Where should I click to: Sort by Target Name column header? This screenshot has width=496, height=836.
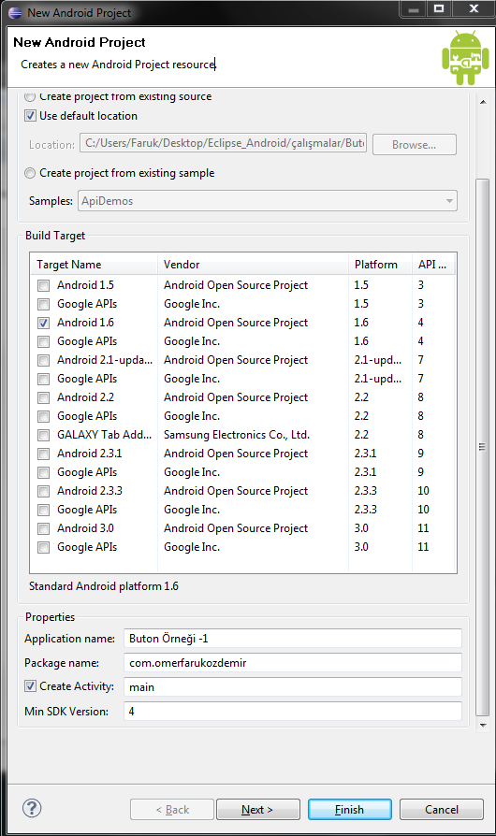(94, 265)
